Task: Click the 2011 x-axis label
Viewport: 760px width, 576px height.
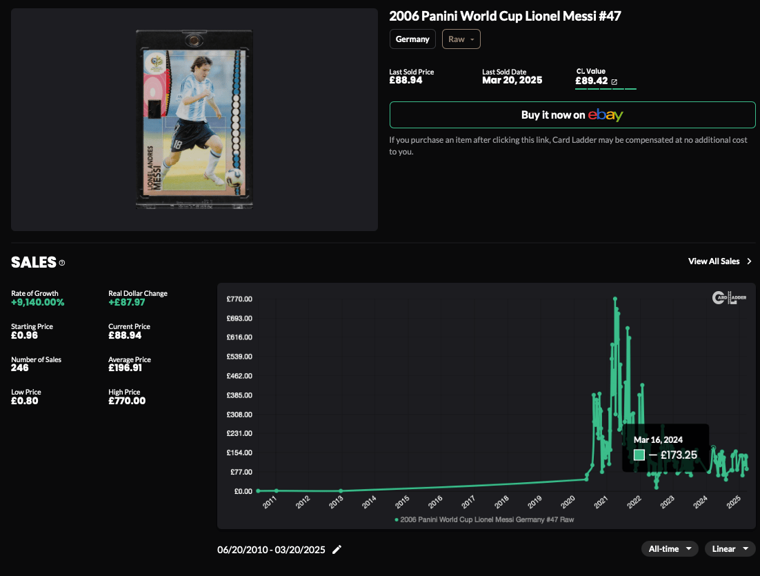Action: 270,501
